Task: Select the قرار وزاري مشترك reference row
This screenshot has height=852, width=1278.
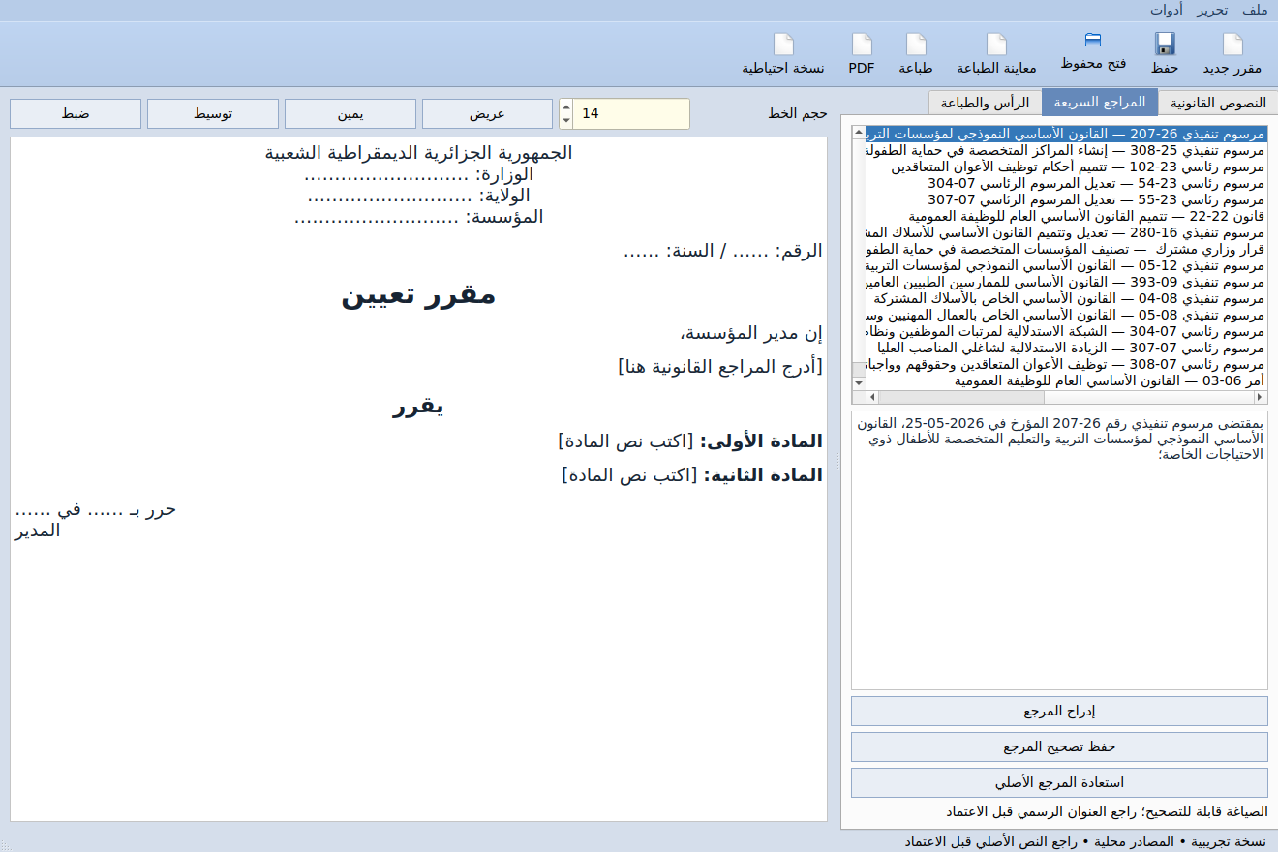Action: tap(1066, 249)
